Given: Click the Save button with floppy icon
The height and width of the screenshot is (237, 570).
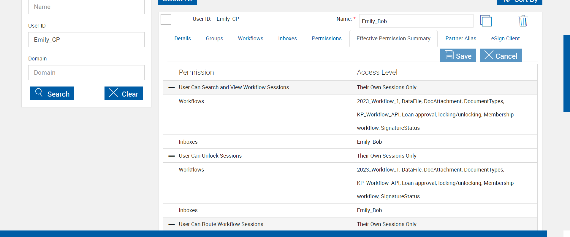Looking at the screenshot, I should pos(458,55).
